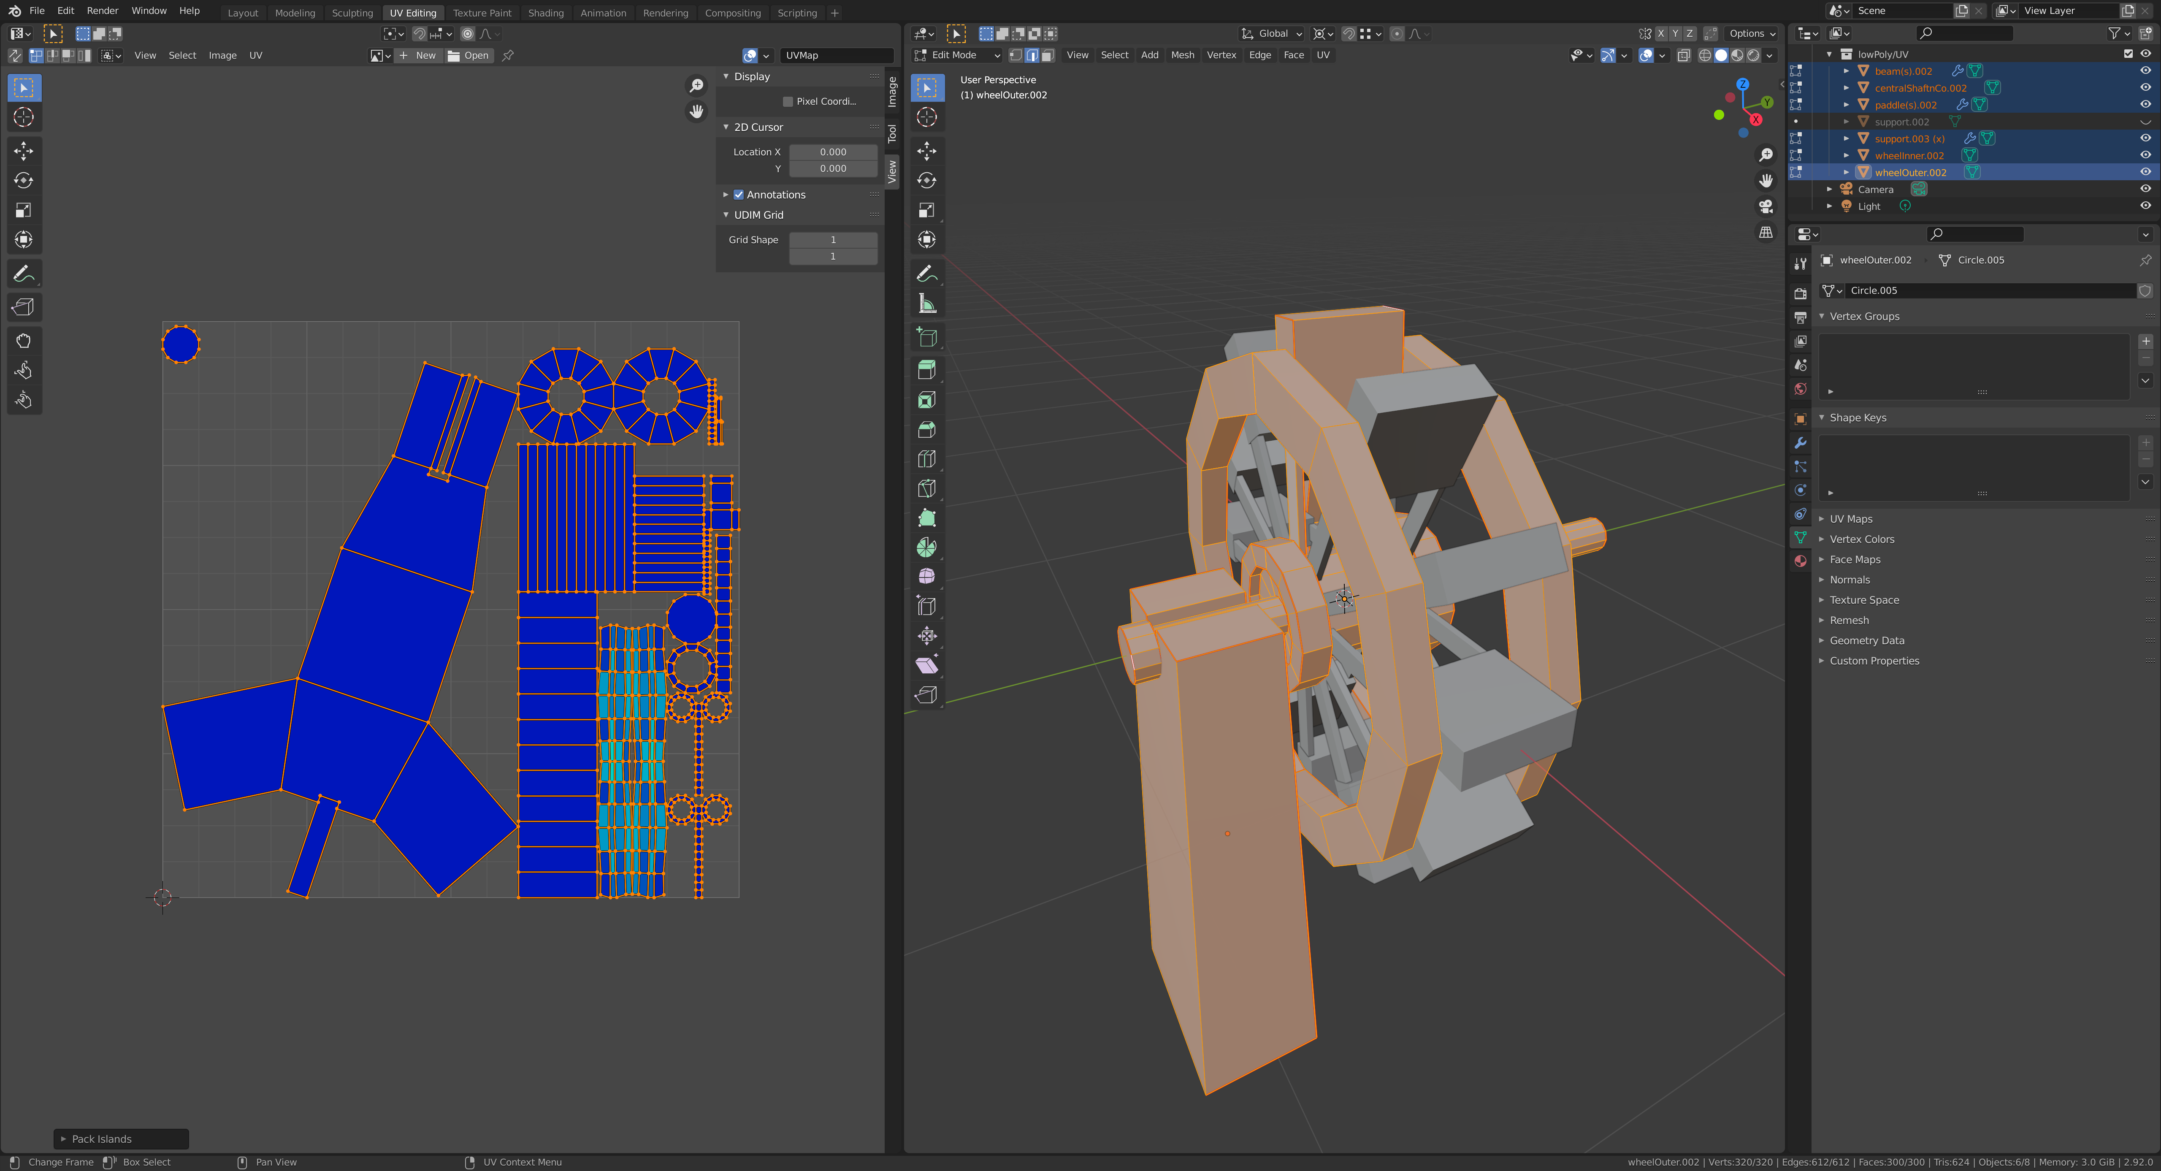
Task: Click the New image button
Action: 418,55
